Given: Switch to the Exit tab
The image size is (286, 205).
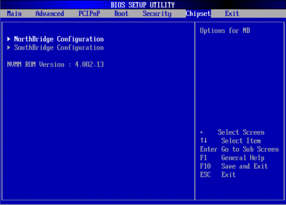Looking at the screenshot, I should (x=232, y=14).
